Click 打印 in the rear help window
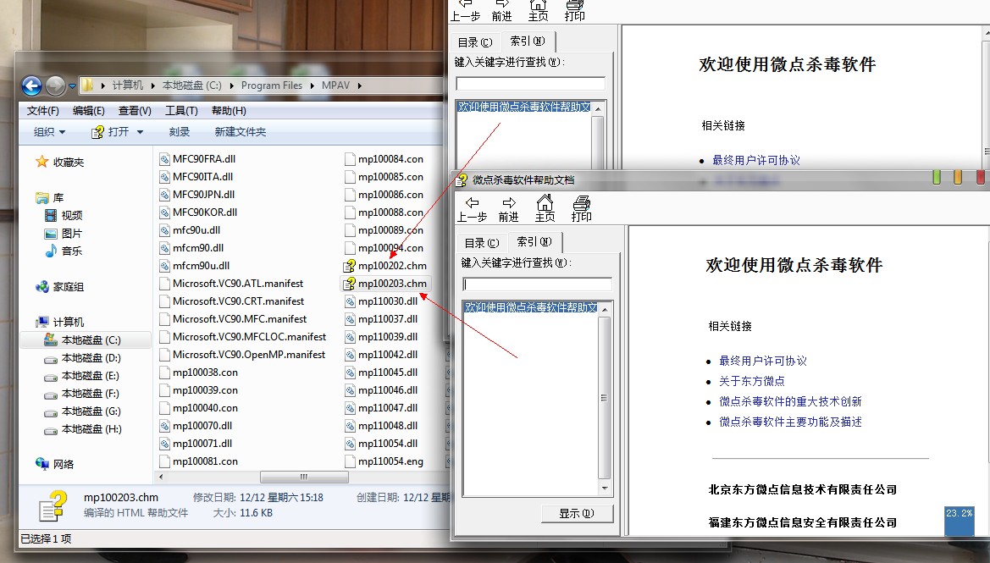 (574, 11)
